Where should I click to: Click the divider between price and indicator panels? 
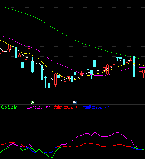point(73,104)
